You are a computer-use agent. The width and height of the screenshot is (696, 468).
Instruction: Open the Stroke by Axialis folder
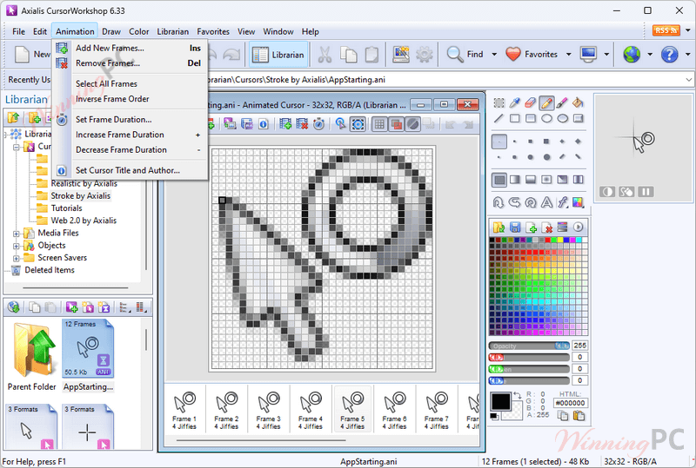coord(80,195)
